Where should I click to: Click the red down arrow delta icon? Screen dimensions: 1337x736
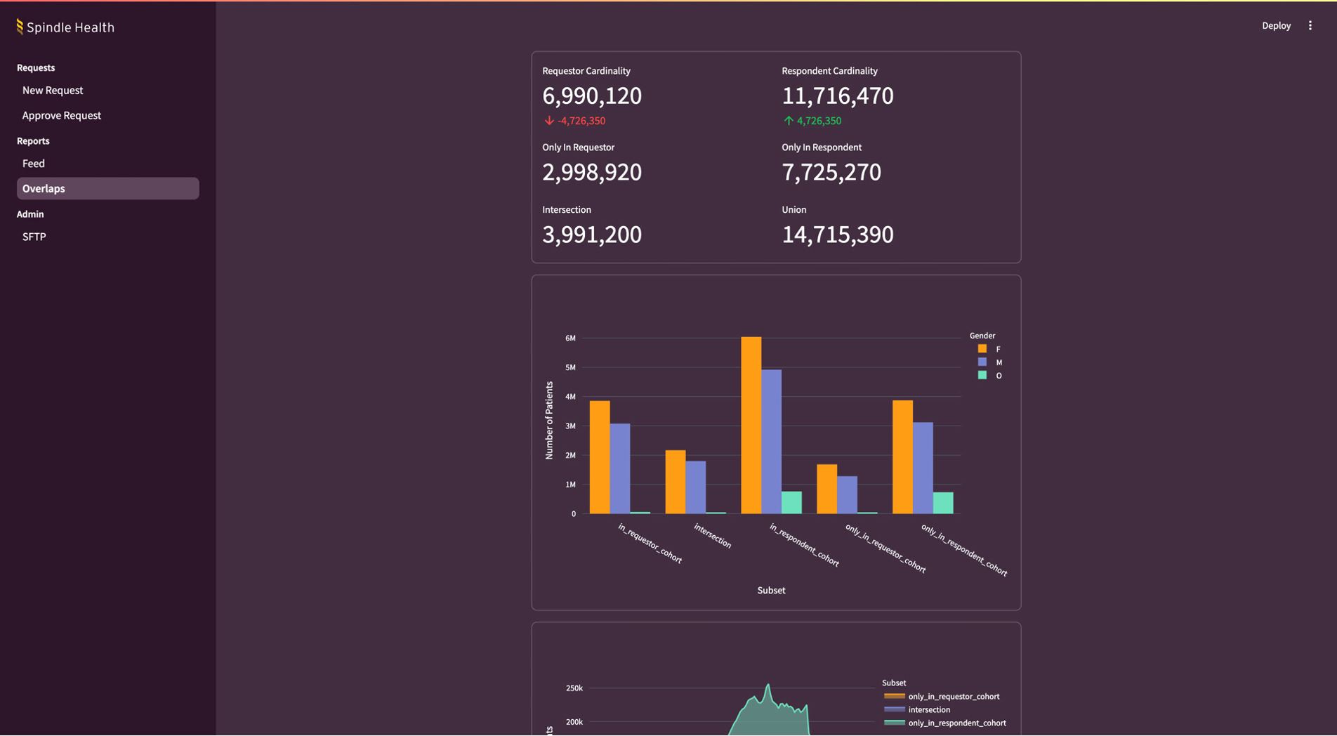click(549, 121)
